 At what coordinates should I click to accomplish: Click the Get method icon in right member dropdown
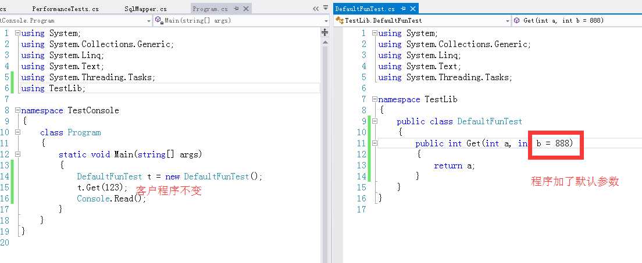point(516,20)
